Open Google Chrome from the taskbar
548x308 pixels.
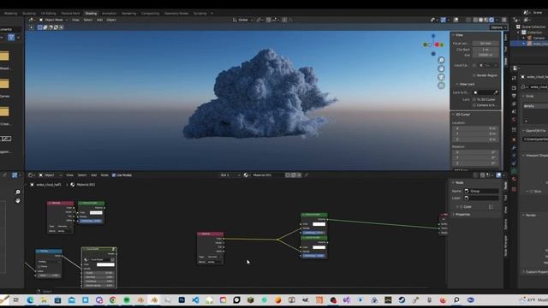pyautogui.click(x=112, y=300)
